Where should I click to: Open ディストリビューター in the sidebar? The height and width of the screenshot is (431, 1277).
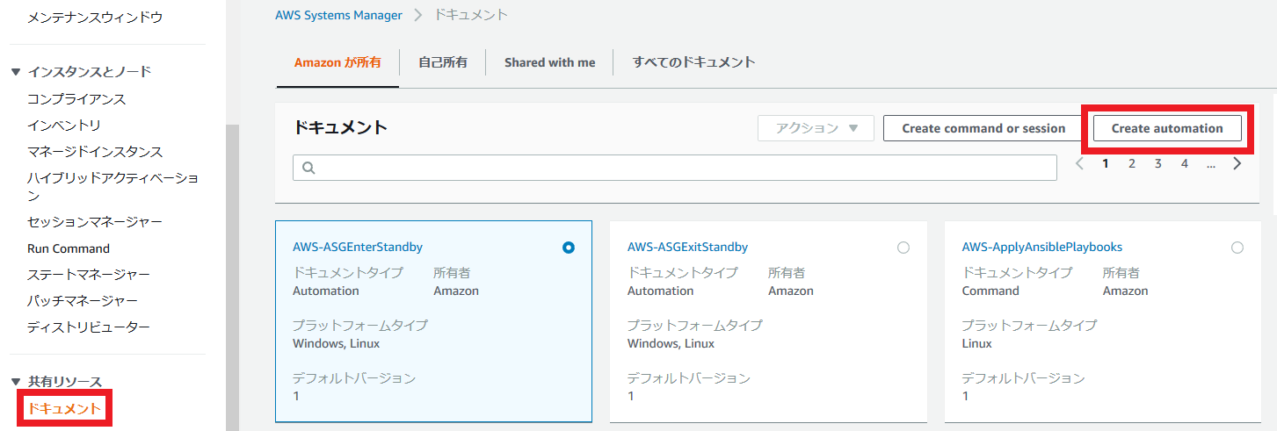(89, 327)
